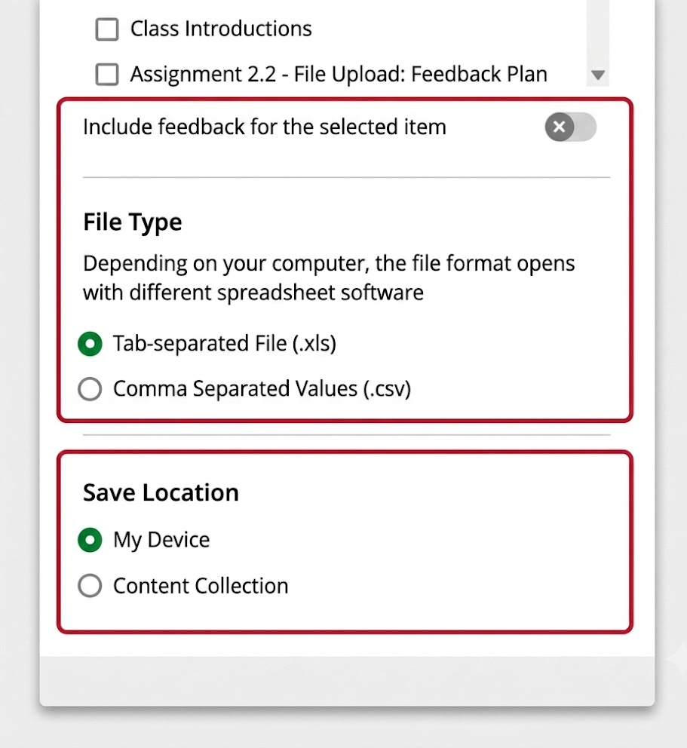Click the scroll-down arrow of the item list
This screenshot has height=748, width=687.
[x=598, y=75]
